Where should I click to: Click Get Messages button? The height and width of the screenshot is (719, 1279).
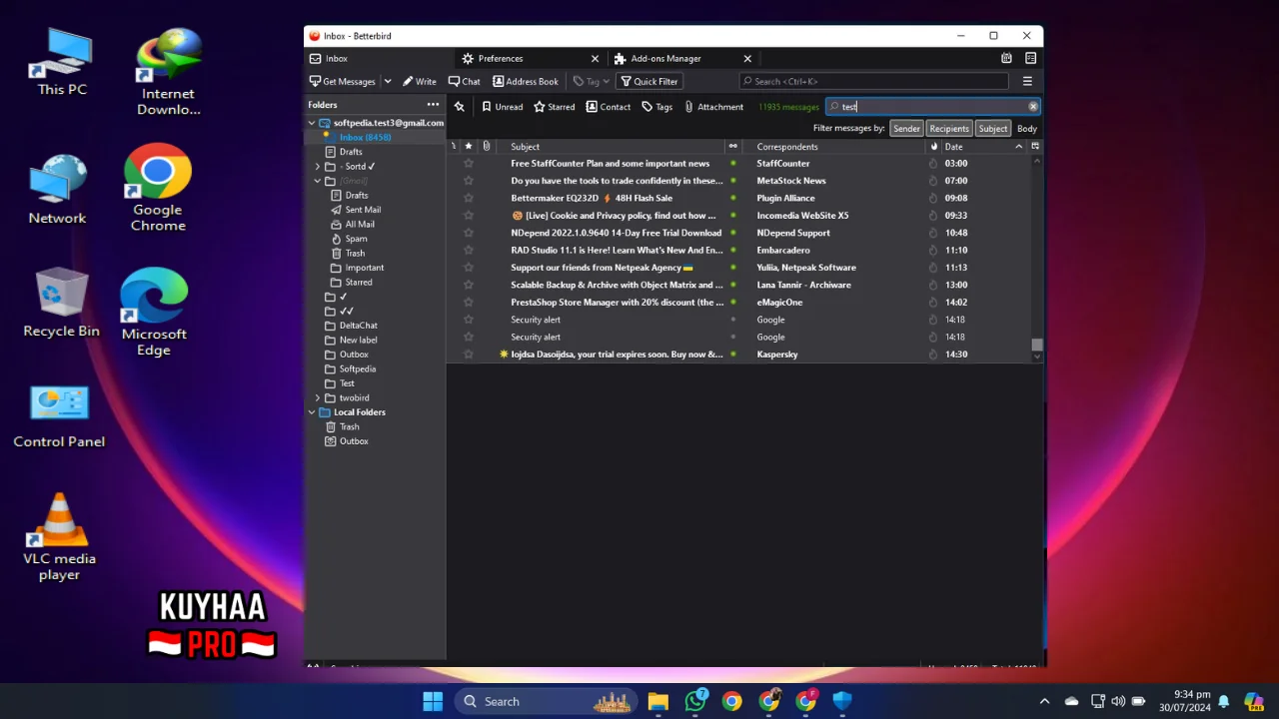pyautogui.click(x=343, y=81)
